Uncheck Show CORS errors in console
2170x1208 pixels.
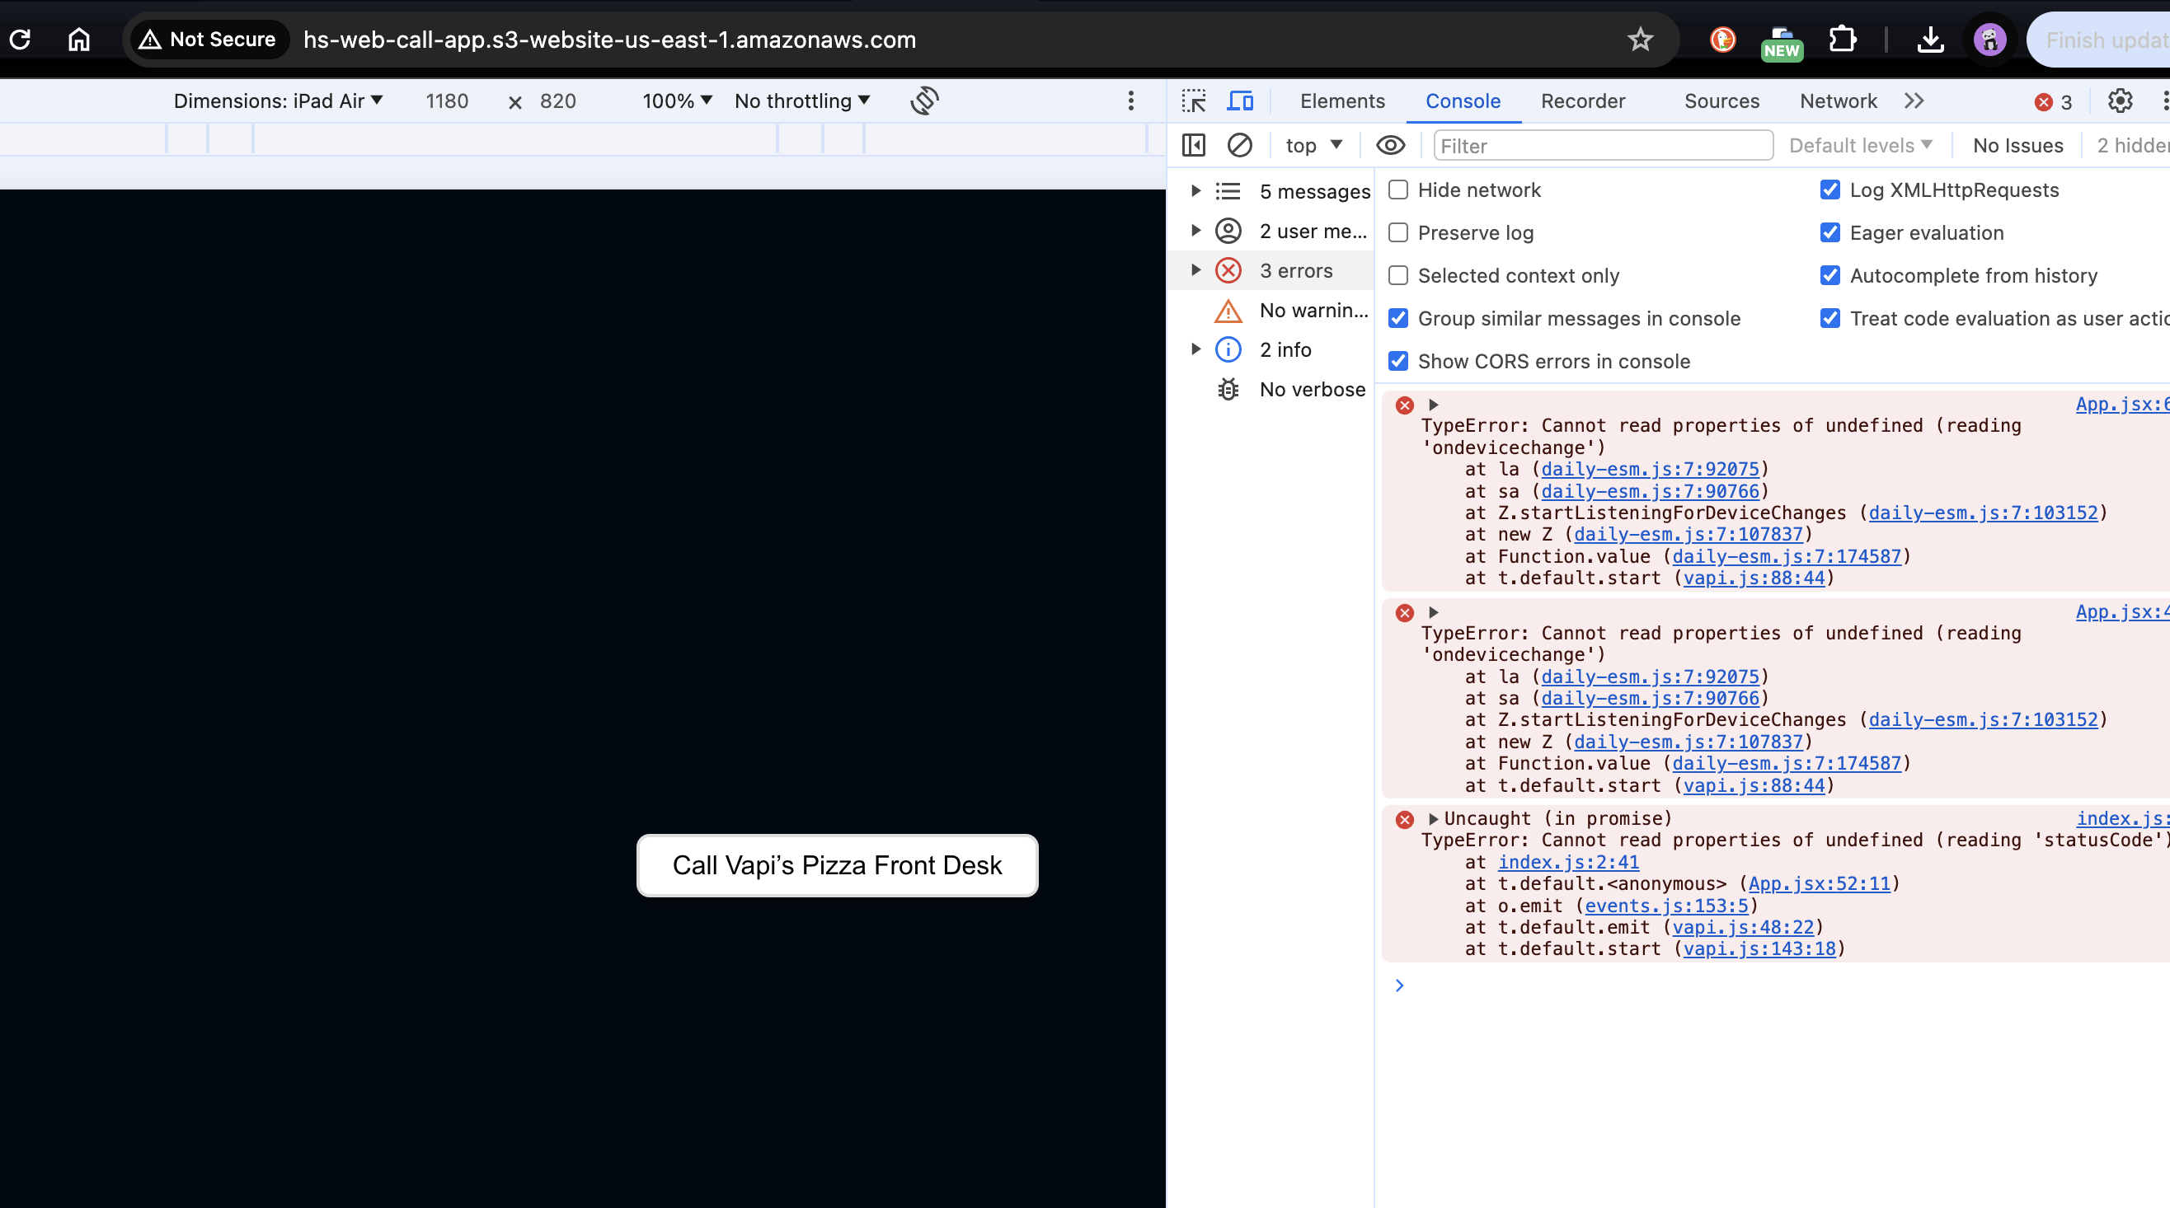coord(1398,361)
